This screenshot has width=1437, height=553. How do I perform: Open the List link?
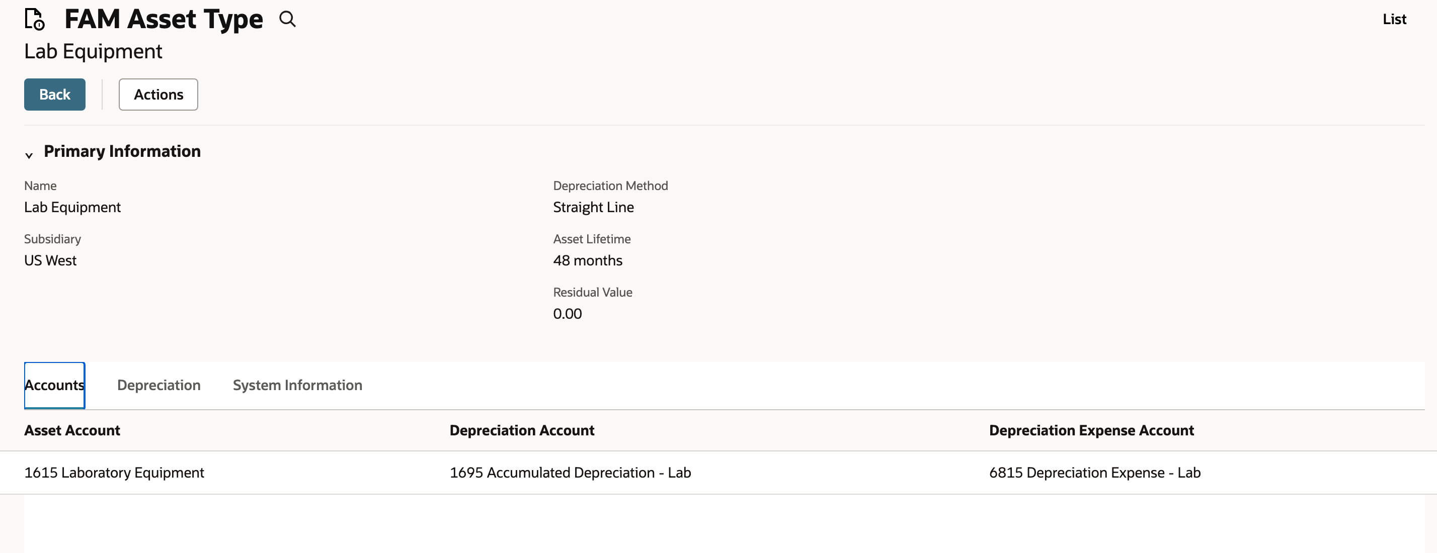pos(1394,19)
